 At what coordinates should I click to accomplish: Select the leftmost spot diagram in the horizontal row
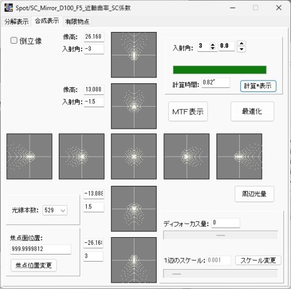pos(29,156)
